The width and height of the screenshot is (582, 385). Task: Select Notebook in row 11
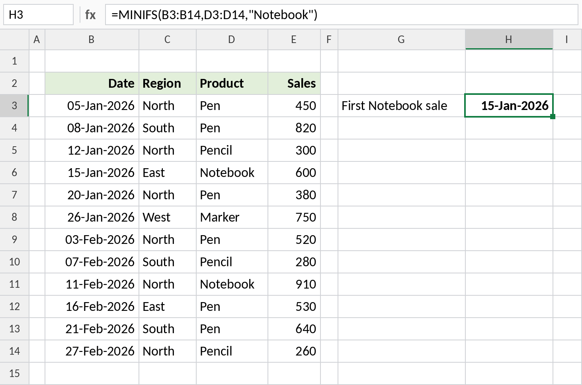(x=232, y=284)
